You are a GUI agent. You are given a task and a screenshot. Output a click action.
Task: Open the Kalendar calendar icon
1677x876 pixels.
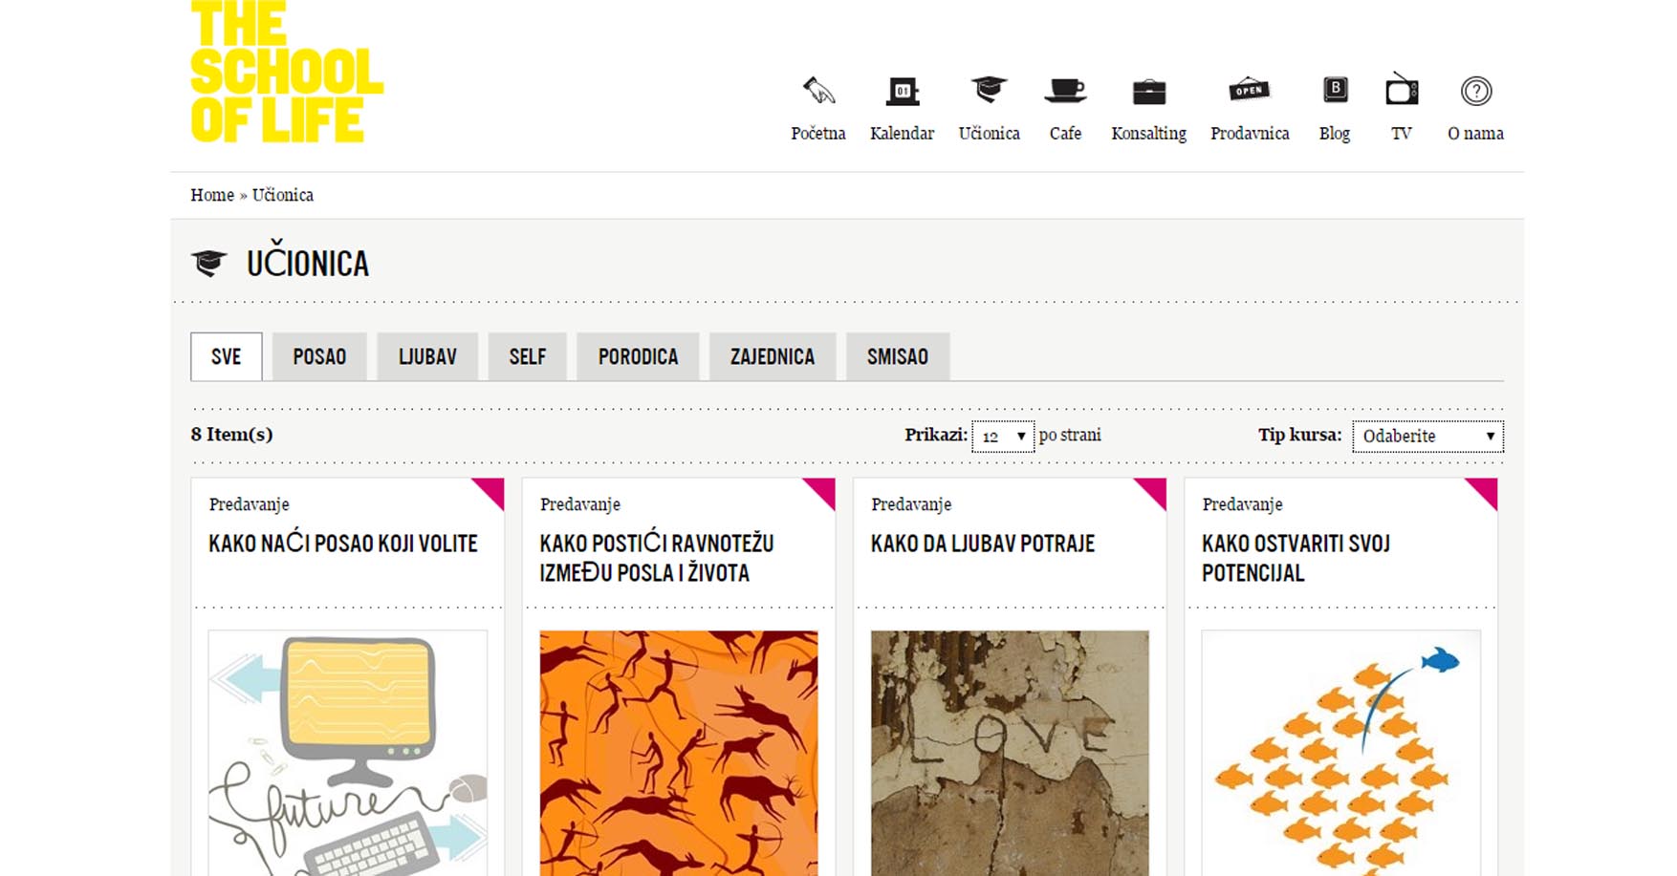pos(902,91)
